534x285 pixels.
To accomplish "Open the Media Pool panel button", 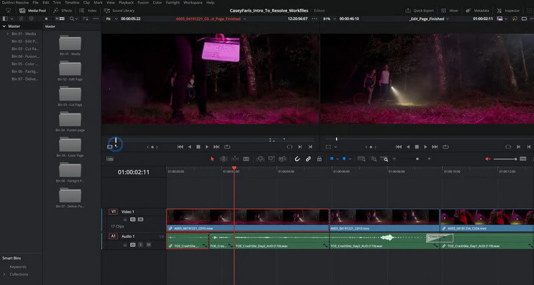I will [x=31, y=11].
